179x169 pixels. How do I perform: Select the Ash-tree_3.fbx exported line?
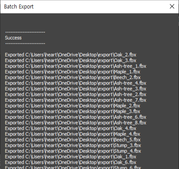pos(76,89)
